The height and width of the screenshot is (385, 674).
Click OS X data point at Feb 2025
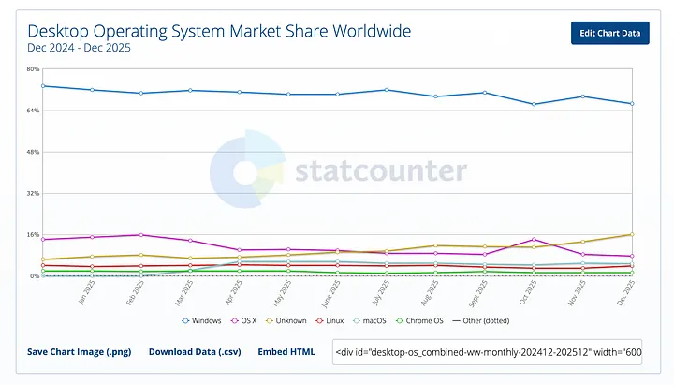[141, 235]
